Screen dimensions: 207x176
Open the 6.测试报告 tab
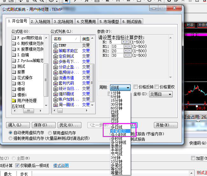pyautogui.click(x=132, y=22)
